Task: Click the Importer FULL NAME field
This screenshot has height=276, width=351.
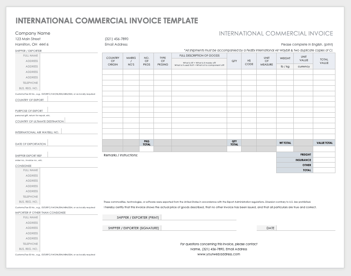Action: tap(69, 217)
